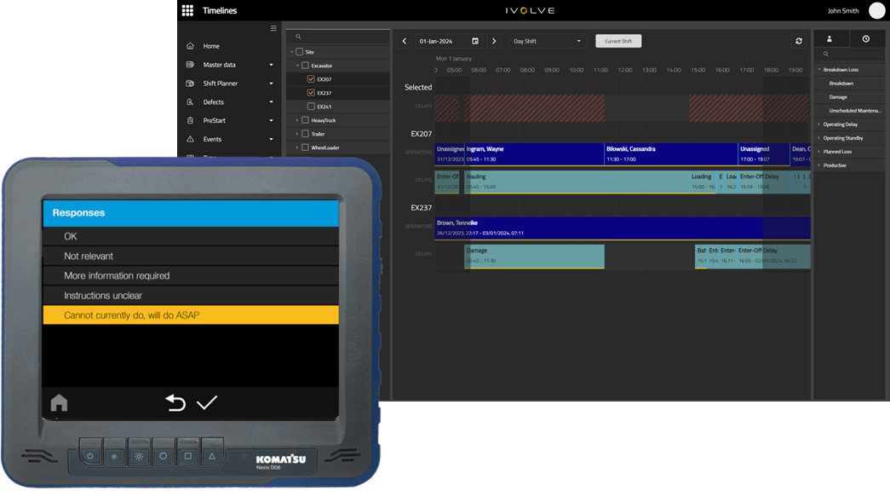Image resolution: width=890 pixels, height=491 pixels.
Task: Select Damage delay type in right panel
Action: [x=838, y=97]
